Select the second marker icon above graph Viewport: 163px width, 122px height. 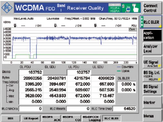pyautogui.click(x=56, y=25)
